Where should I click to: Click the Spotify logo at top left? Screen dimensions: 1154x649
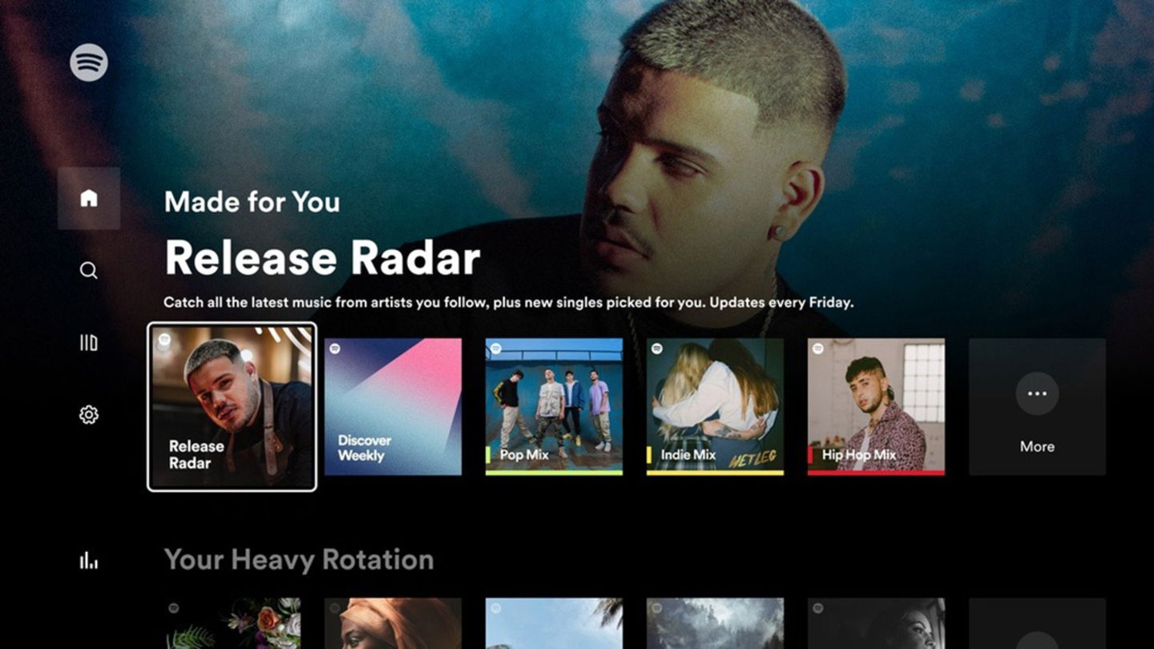click(x=88, y=63)
